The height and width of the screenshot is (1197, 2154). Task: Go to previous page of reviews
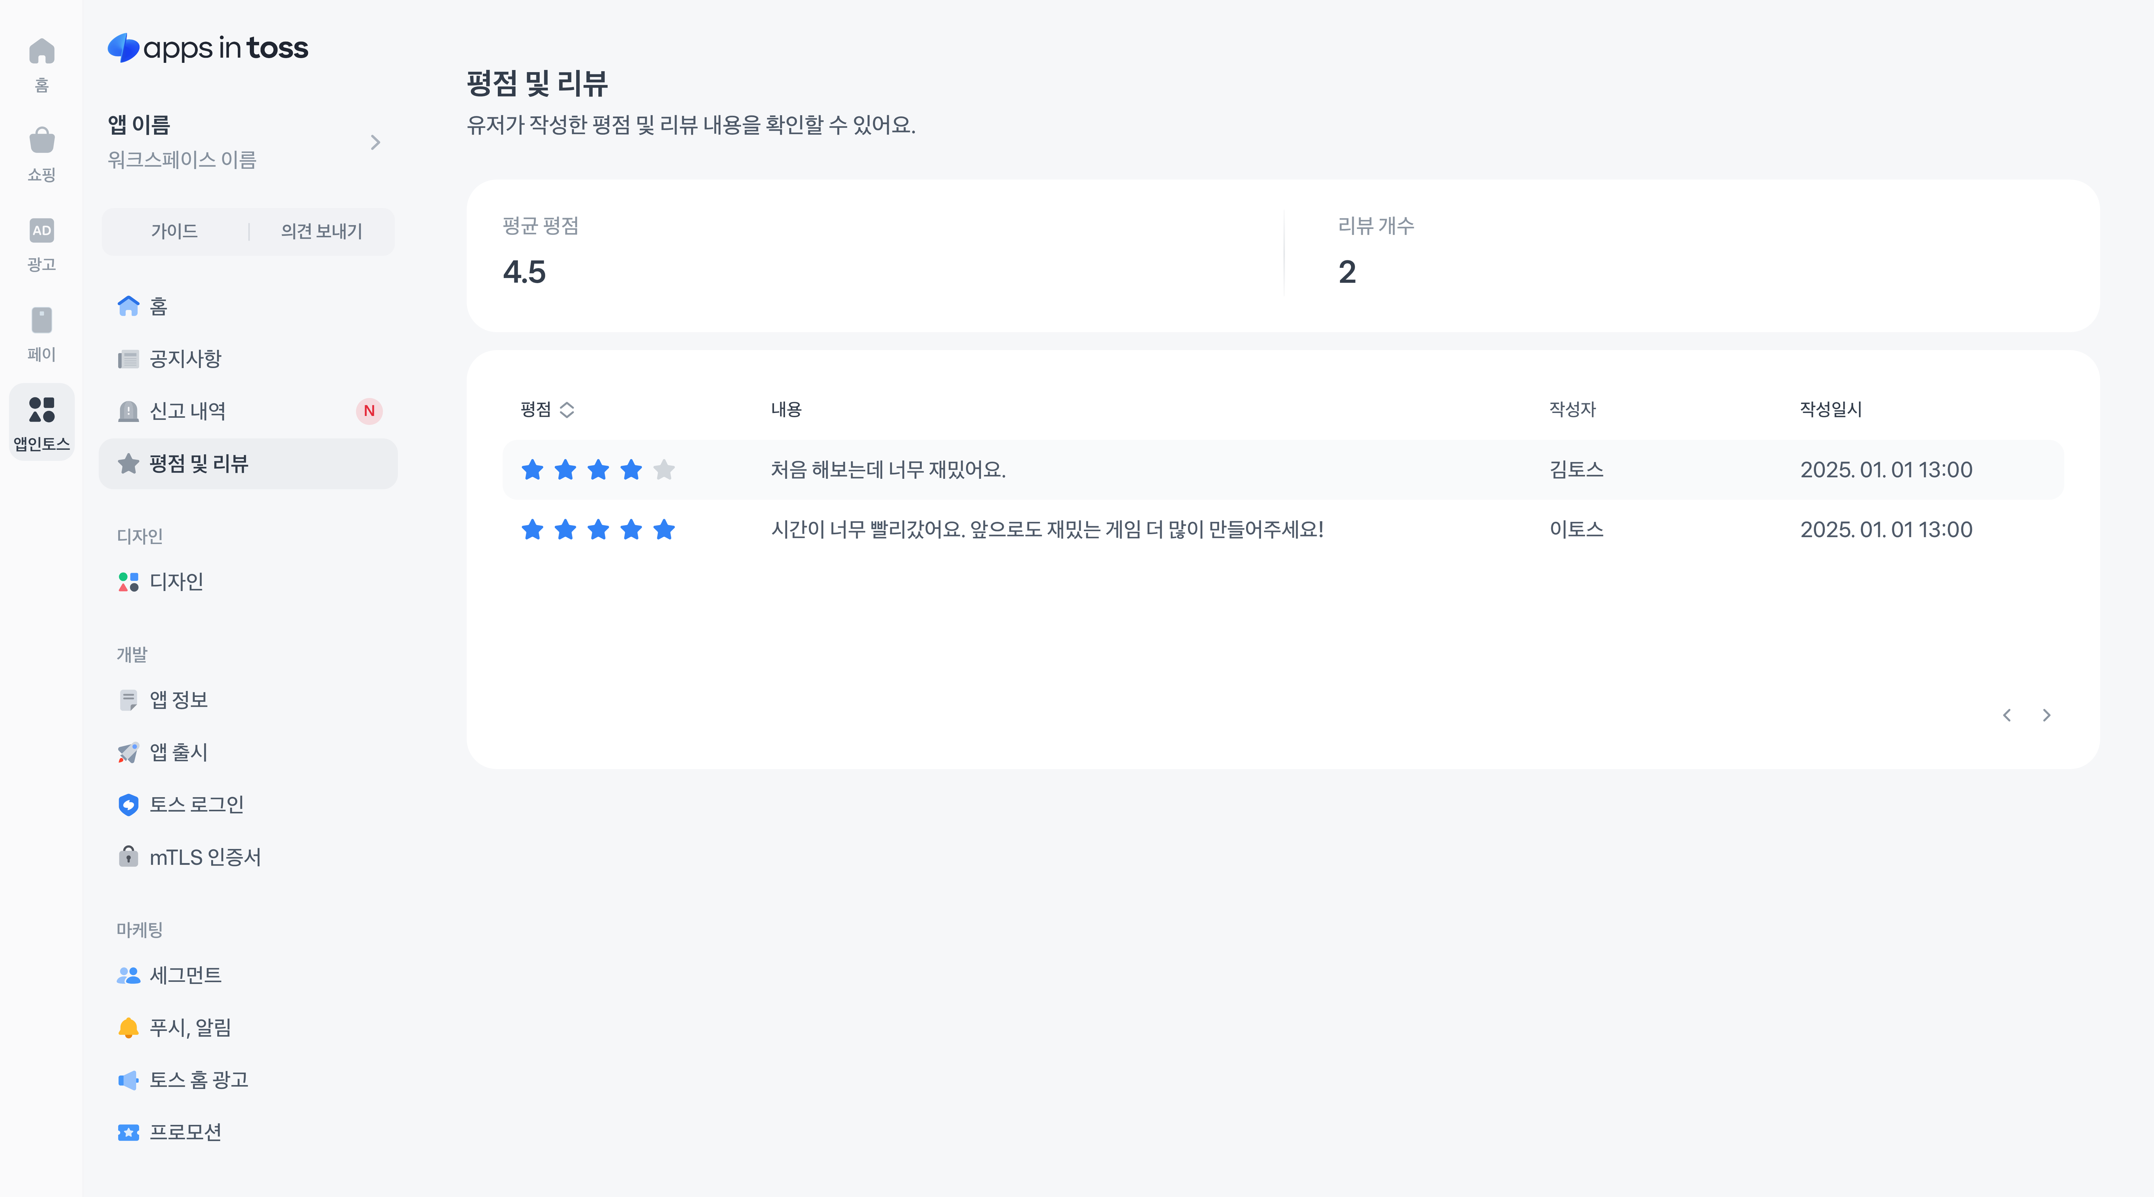click(2007, 715)
